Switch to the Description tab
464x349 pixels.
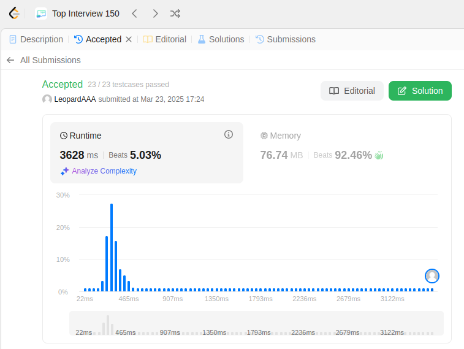[x=36, y=39]
